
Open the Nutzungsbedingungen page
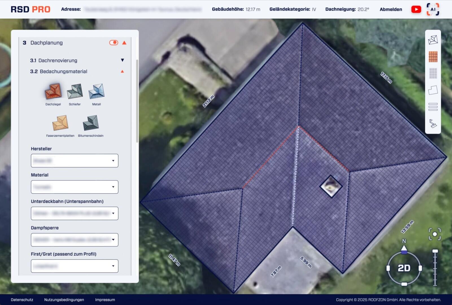pos(64,300)
